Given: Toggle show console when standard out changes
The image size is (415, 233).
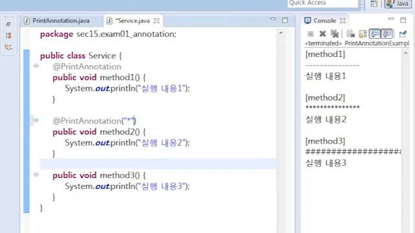Looking at the screenshot, I should pyautogui.click(x=375, y=34).
